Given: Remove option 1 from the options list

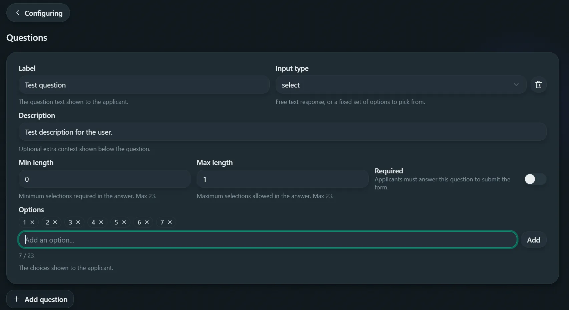Looking at the screenshot, I should [32, 222].
